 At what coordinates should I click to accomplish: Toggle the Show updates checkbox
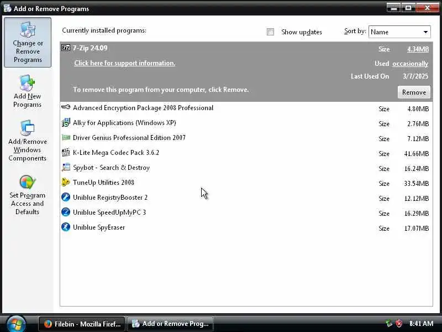coord(270,32)
